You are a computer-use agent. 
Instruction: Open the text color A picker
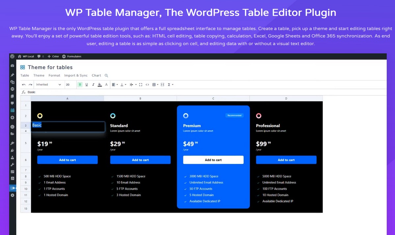pyautogui.click(x=106, y=85)
